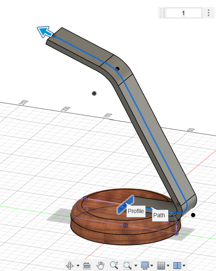216x271 pixels.
Task: Expand the Viewports dropdown arrow
Action: tap(184, 266)
